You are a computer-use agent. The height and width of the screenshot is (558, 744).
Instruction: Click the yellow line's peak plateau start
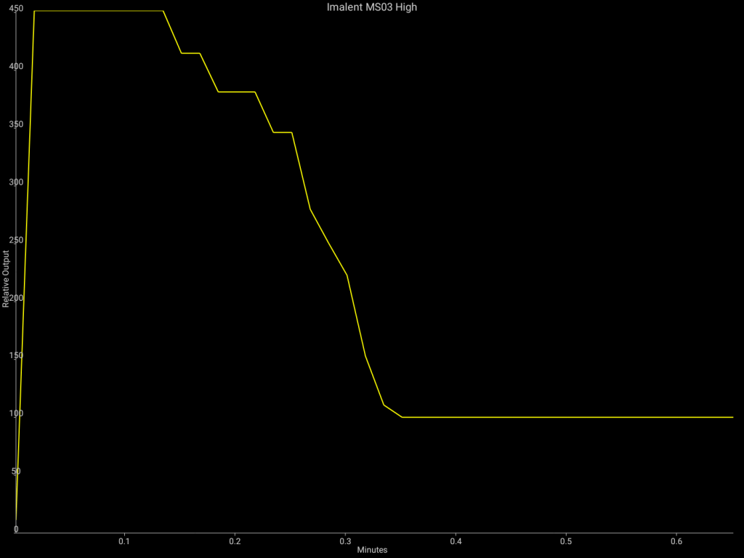pyautogui.click(x=34, y=11)
